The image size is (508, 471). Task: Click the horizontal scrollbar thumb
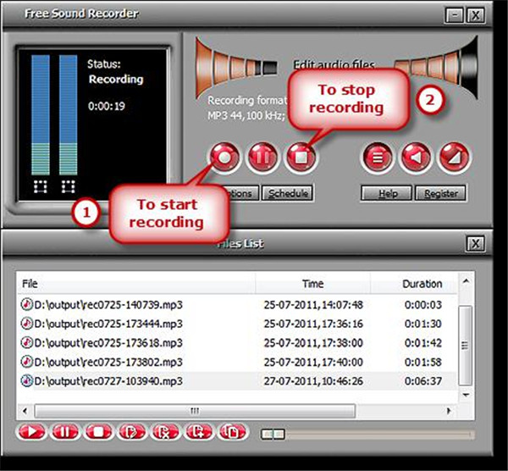pyautogui.click(x=195, y=411)
